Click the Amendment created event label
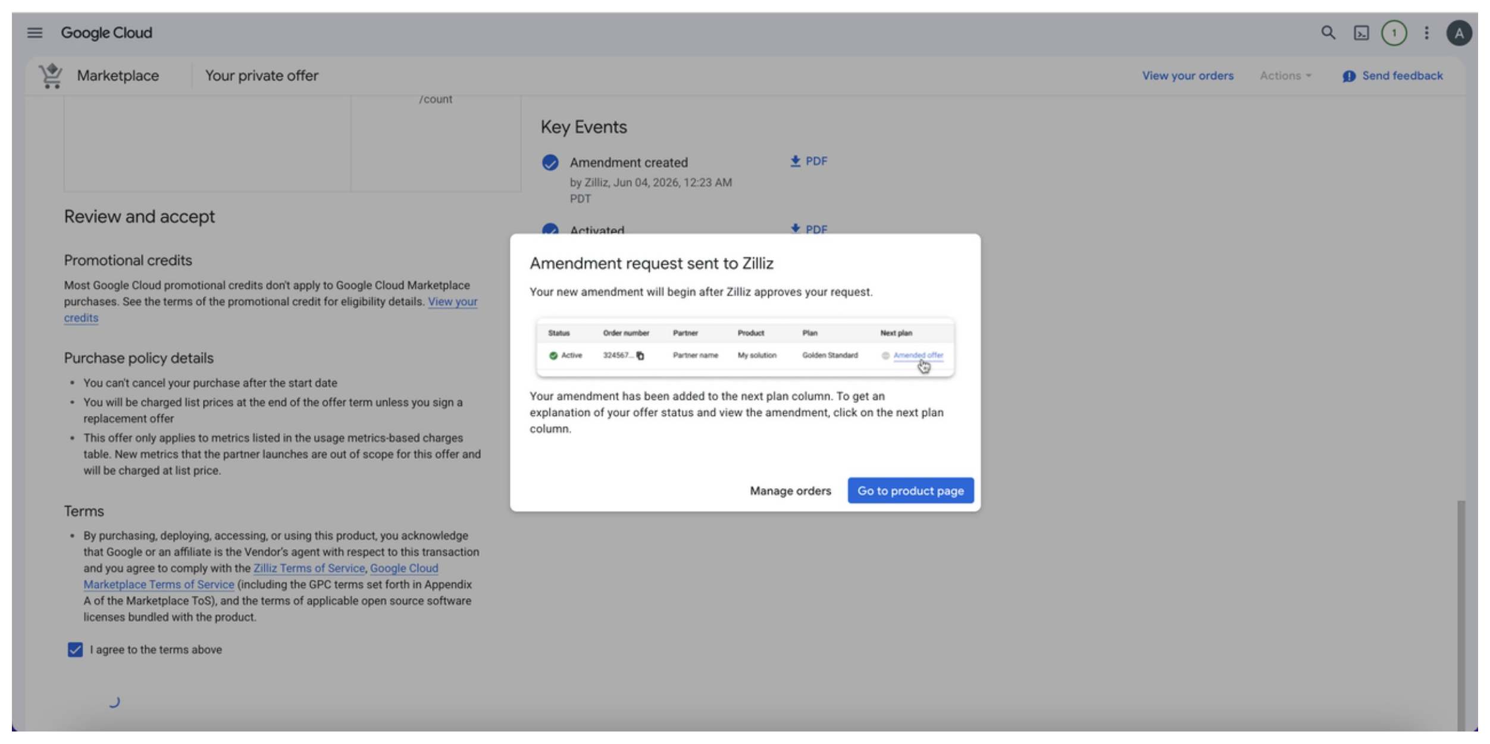 pos(629,162)
